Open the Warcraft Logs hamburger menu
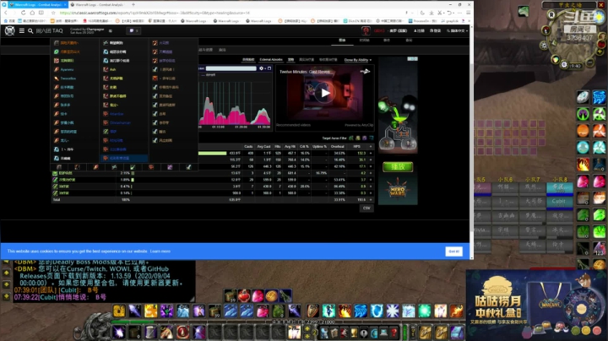Image resolution: width=608 pixels, height=341 pixels. 22,30
